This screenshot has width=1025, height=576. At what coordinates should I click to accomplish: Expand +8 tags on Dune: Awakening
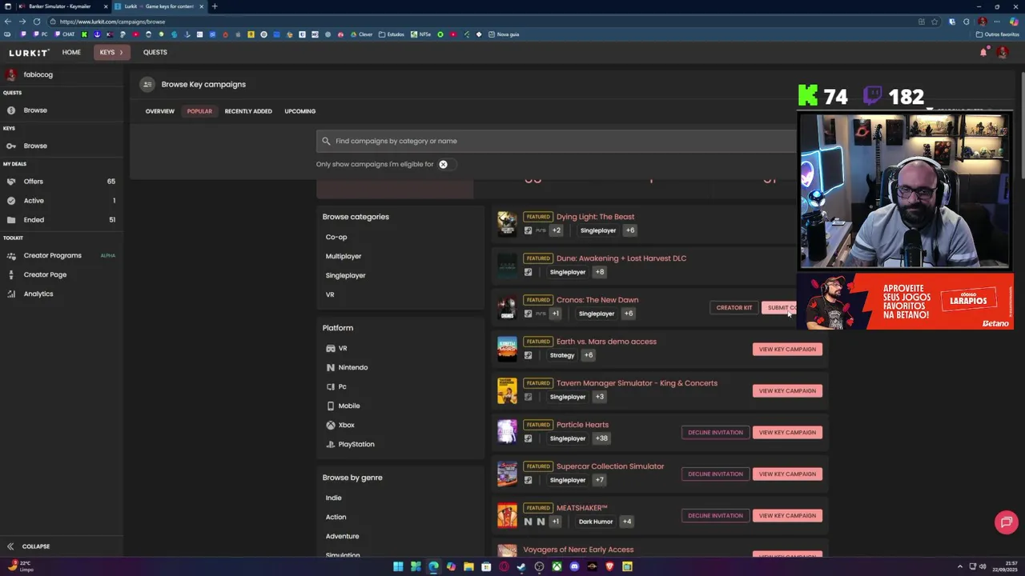[x=600, y=272]
